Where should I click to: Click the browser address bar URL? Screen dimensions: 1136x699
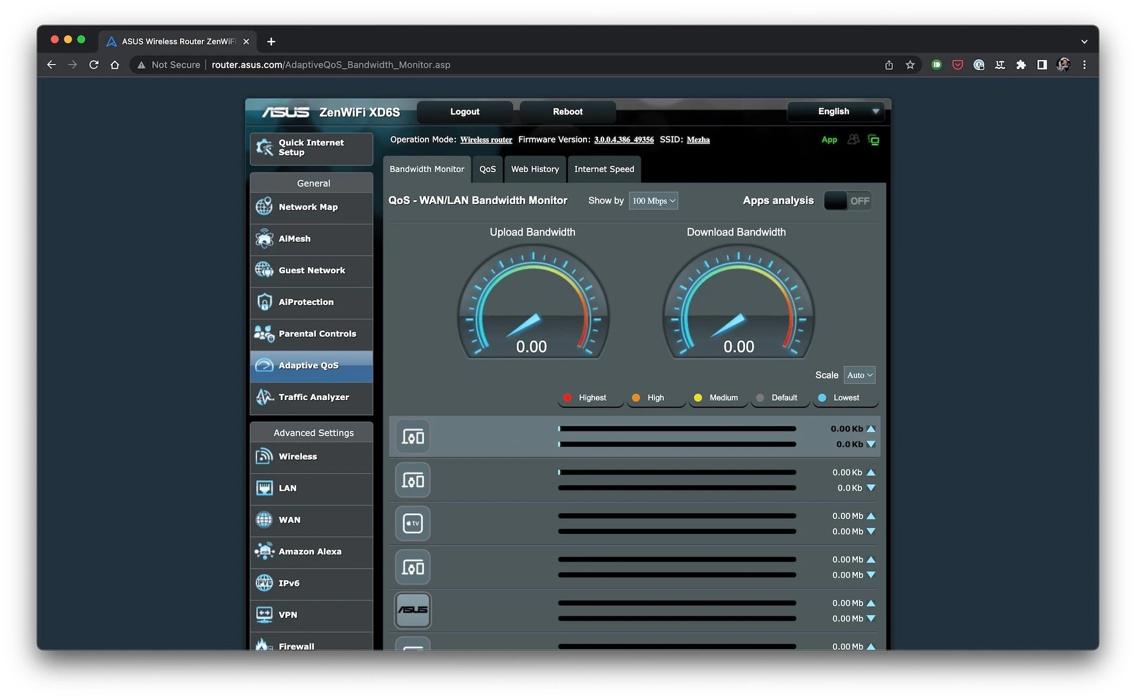(331, 65)
